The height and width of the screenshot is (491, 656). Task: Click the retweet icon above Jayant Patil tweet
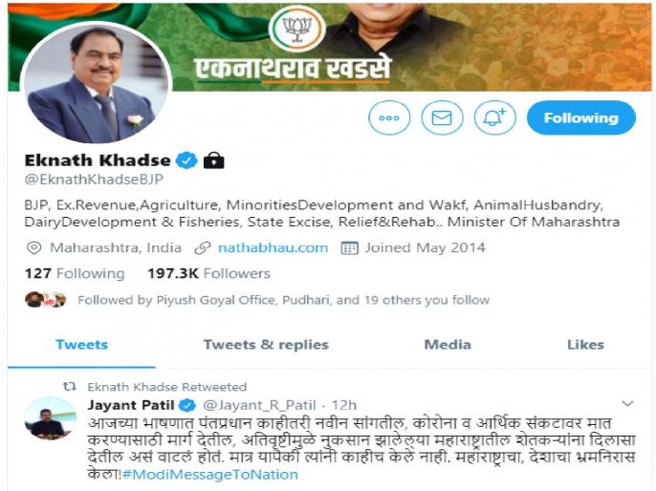click(x=70, y=387)
